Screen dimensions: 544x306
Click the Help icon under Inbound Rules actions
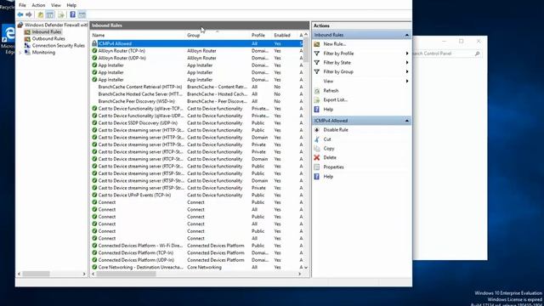[x=317, y=110]
